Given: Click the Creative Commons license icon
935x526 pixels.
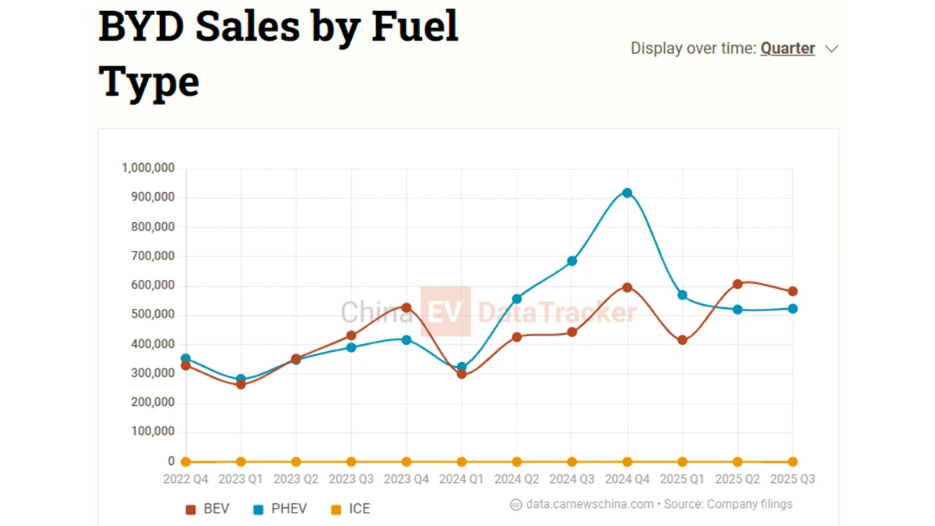Looking at the screenshot, I should 516,505.
